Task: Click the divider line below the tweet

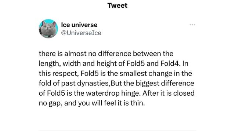Action: click(x=117, y=131)
